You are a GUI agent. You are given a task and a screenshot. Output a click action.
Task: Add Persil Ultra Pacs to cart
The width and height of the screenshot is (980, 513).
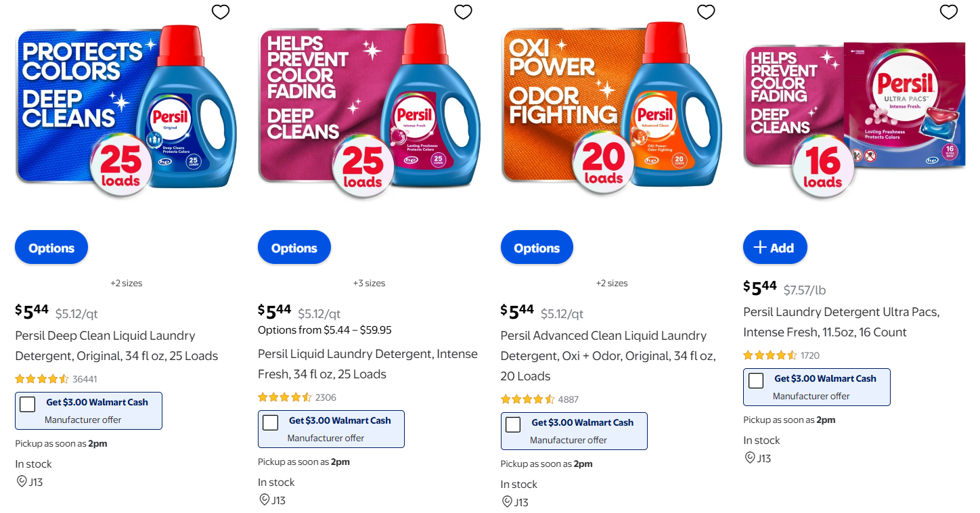(774, 248)
